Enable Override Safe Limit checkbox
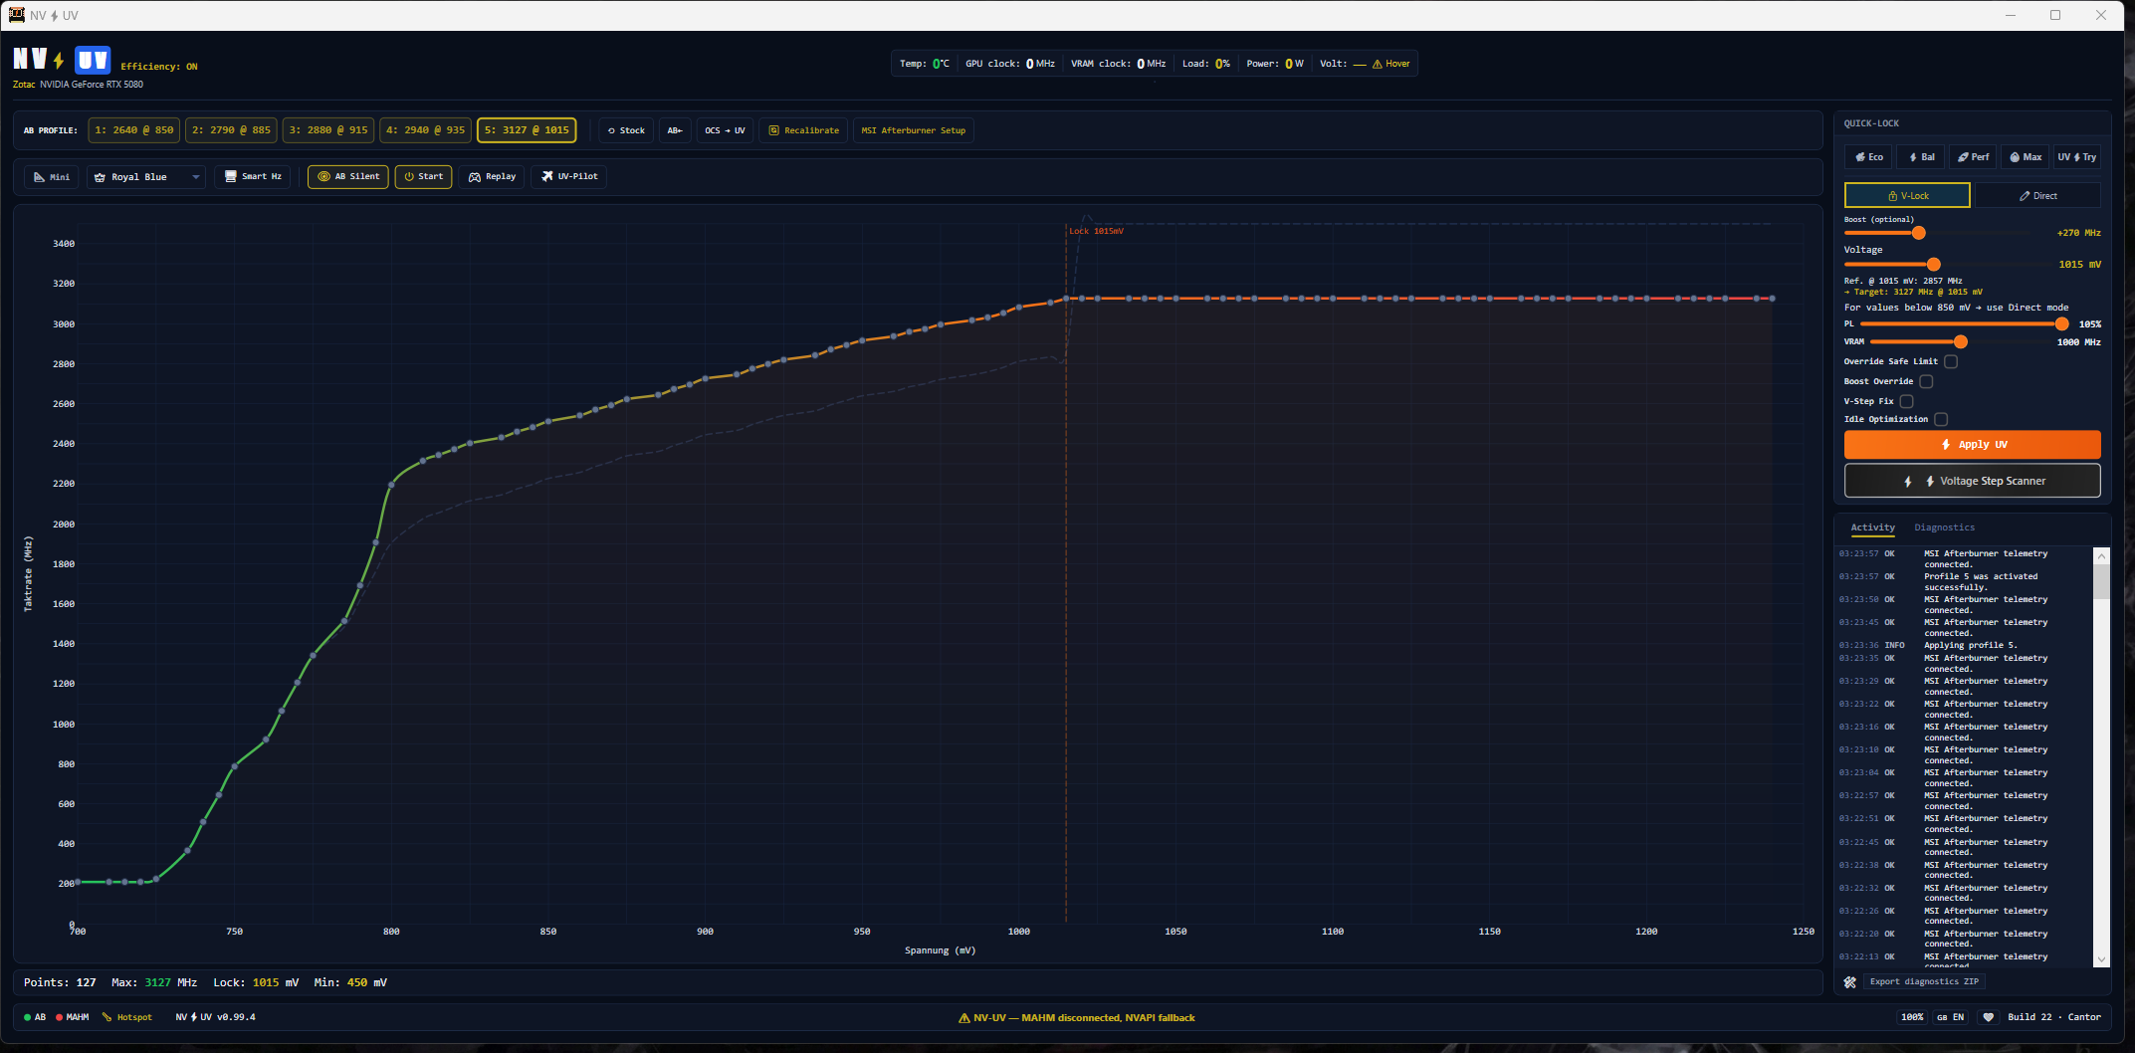 1951,362
